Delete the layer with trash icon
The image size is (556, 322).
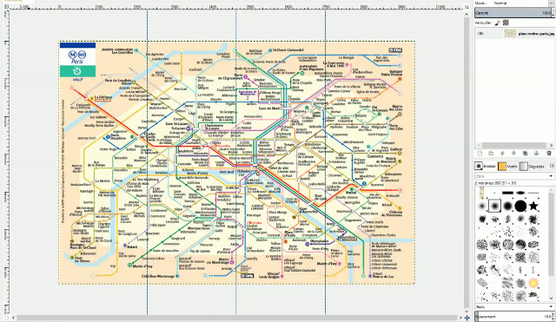[x=549, y=154]
